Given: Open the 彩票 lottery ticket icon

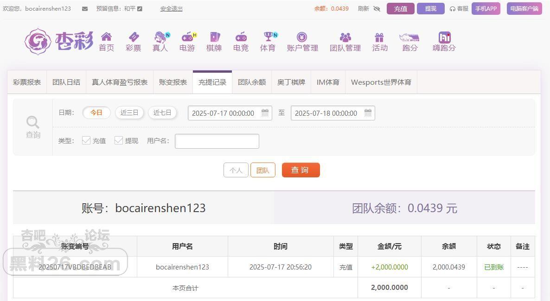Looking at the screenshot, I should (134, 37).
